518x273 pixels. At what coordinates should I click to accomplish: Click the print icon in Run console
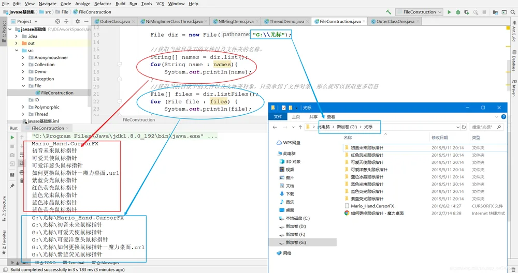22,173
